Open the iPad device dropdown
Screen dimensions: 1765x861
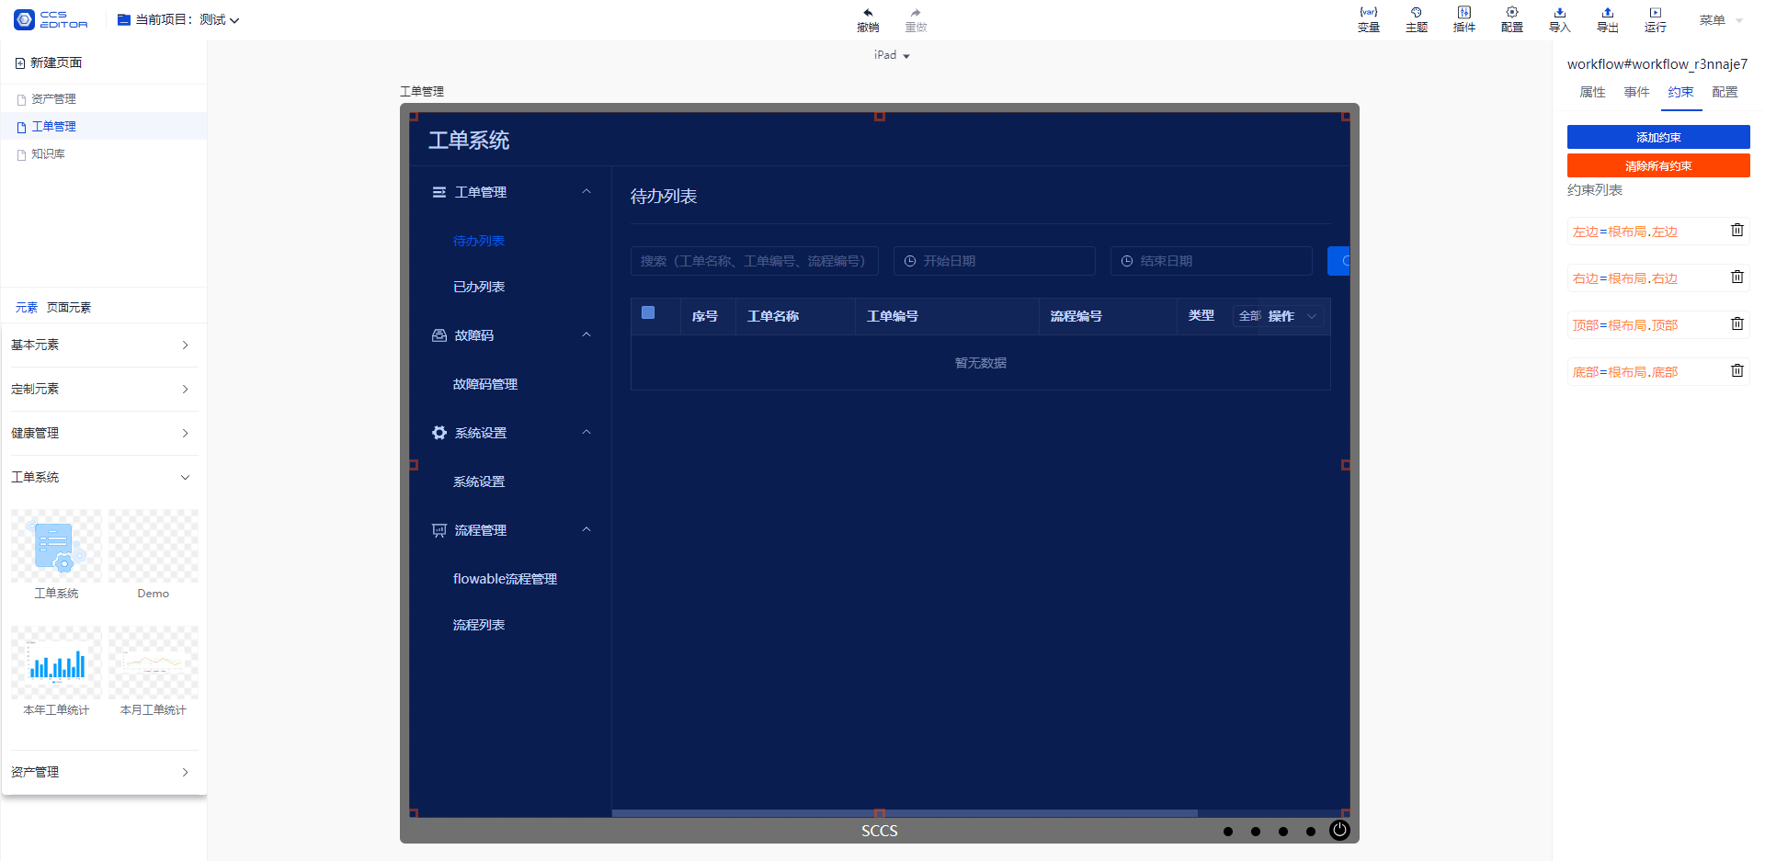click(892, 55)
